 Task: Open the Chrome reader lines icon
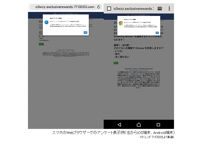pos(160,8)
